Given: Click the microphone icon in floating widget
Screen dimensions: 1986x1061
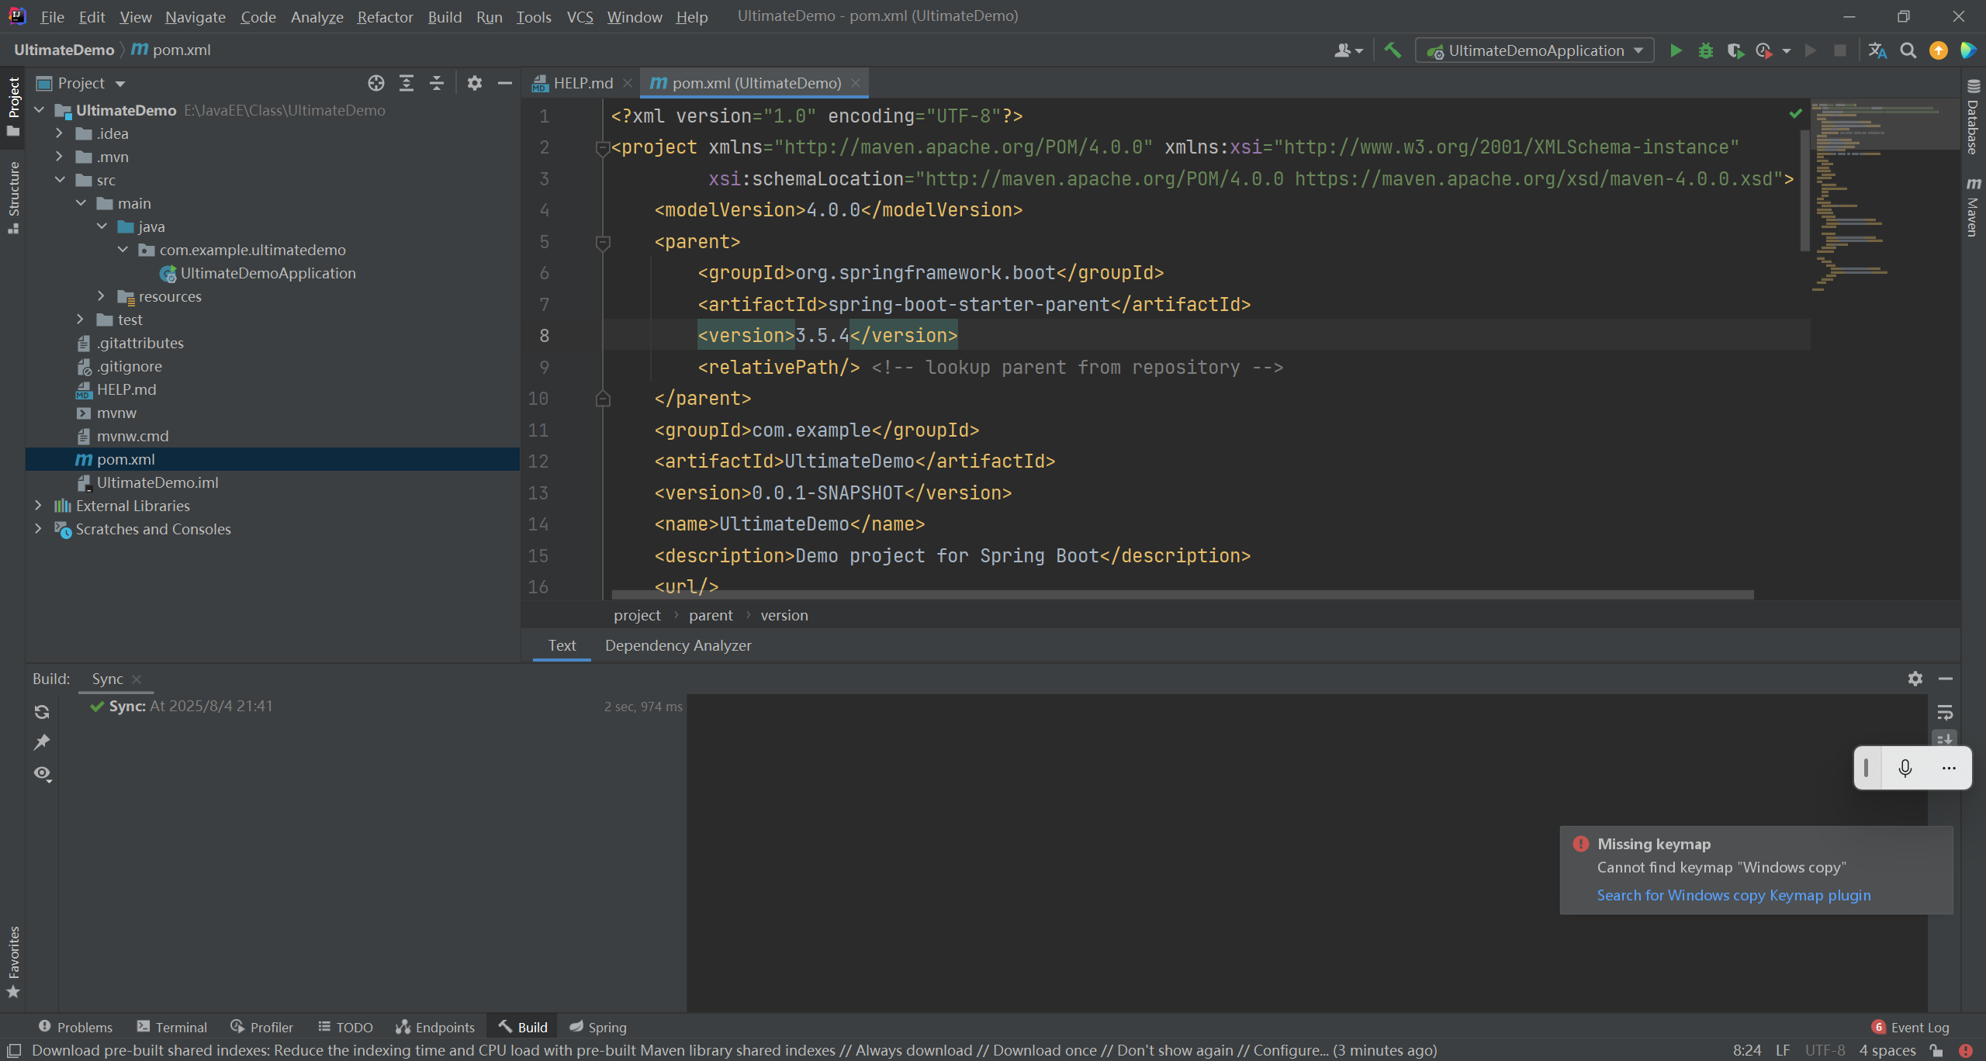Looking at the screenshot, I should coord(1905,768).
